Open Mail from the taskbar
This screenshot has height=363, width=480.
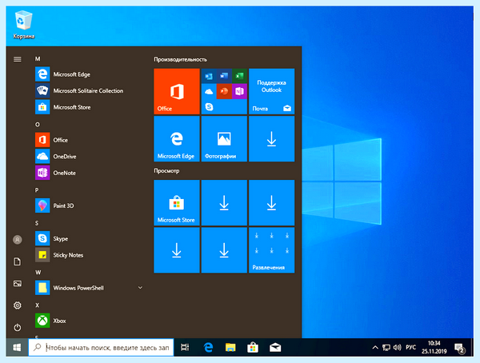(x=275, y=347)
